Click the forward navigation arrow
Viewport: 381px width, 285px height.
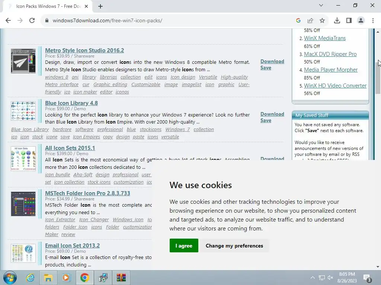point(20,21)
